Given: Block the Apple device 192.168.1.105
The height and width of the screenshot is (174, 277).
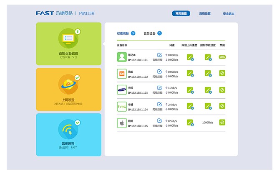Looking at the screenshot, I should [222, 123].
